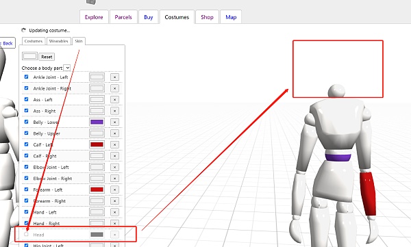Viewport: 411px width, 247px height.
Task: Uncheck Ankle Joint - Left checkbox
Action: click(26, 77)
